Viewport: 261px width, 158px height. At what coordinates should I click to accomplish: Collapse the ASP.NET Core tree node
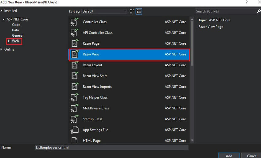pyautogui.click(x=4, y=19)
